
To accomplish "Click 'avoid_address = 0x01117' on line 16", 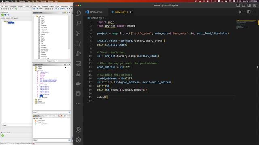I will coord(114,79).
